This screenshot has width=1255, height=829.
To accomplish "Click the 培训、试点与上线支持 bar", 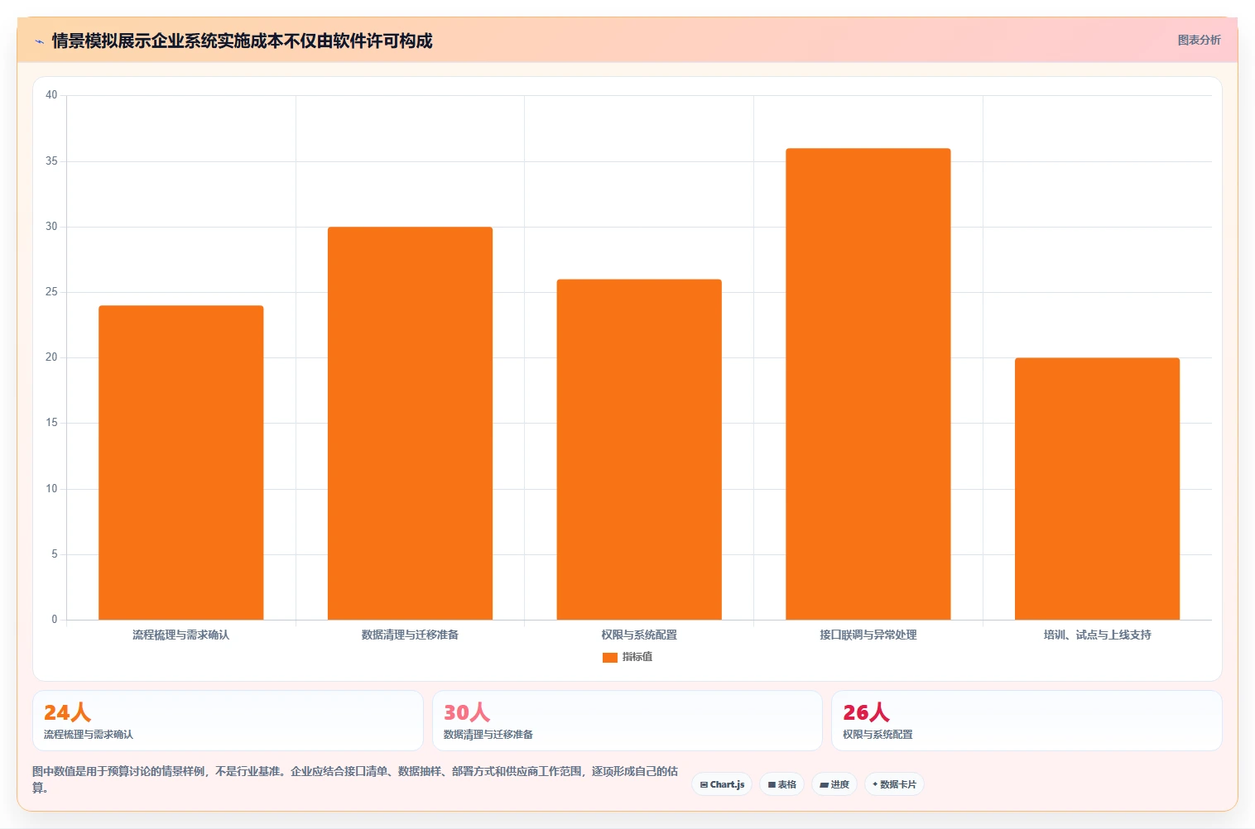I will point(1098,488).
